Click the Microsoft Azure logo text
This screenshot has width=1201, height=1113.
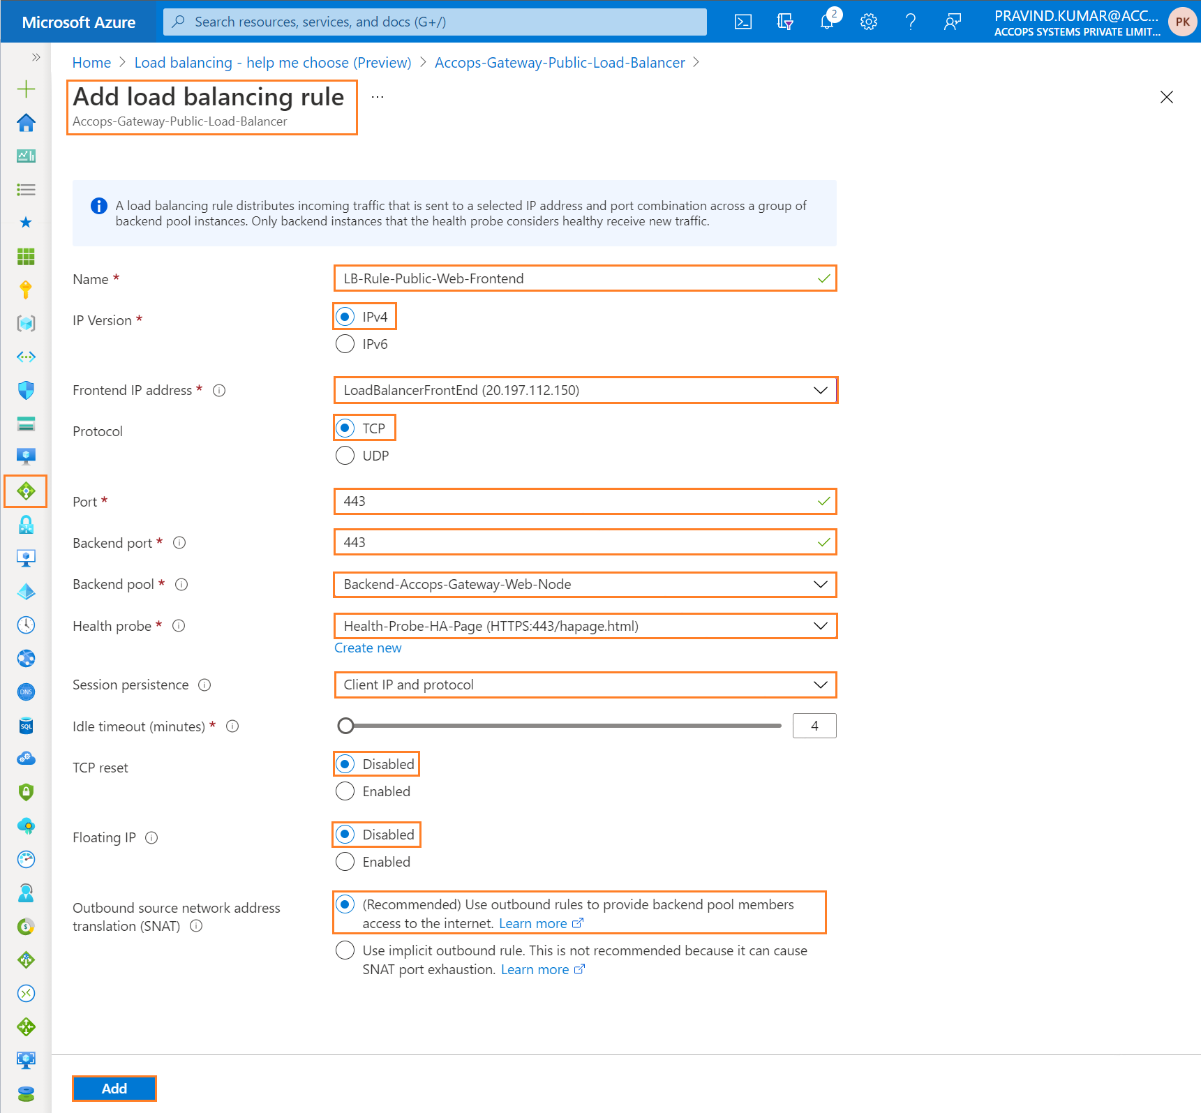[x=79, y=22]
